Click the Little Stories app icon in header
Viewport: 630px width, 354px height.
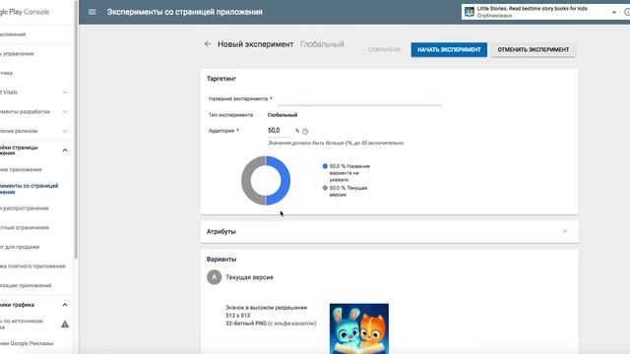[470, 12]
